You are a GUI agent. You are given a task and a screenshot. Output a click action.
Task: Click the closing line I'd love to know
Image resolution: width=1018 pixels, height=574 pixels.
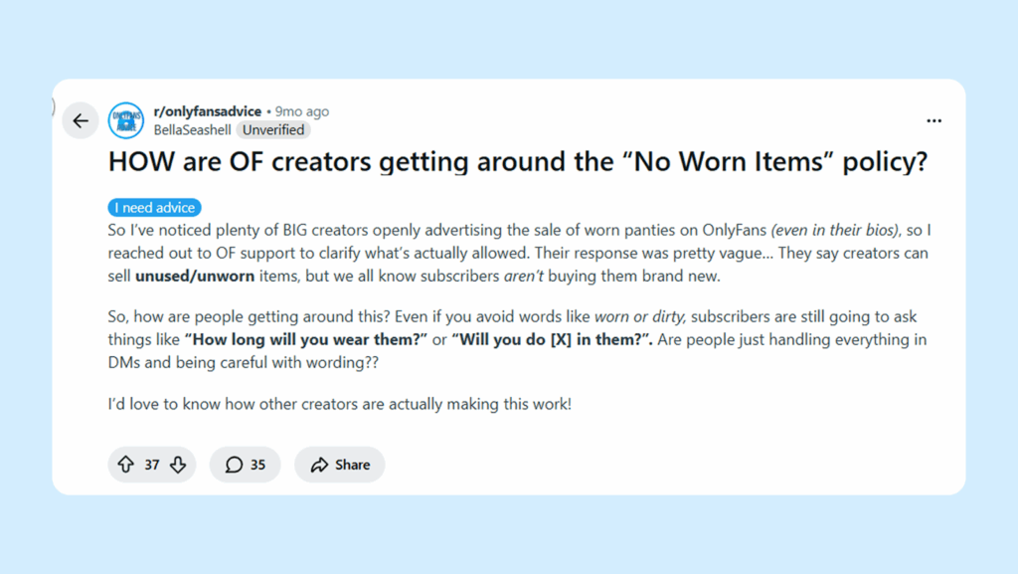(339, 405)
